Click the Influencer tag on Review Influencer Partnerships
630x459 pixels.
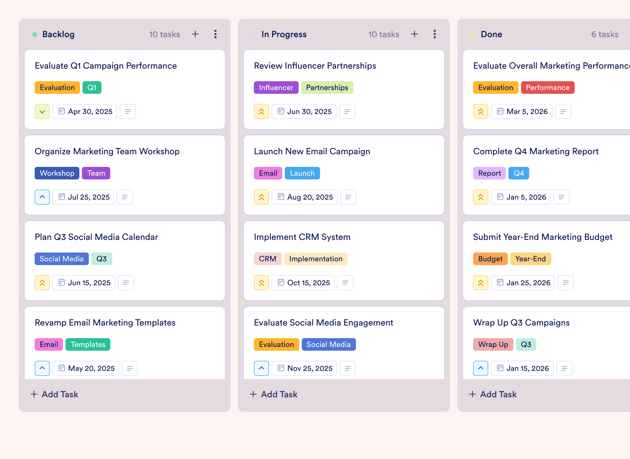(276, 88)
